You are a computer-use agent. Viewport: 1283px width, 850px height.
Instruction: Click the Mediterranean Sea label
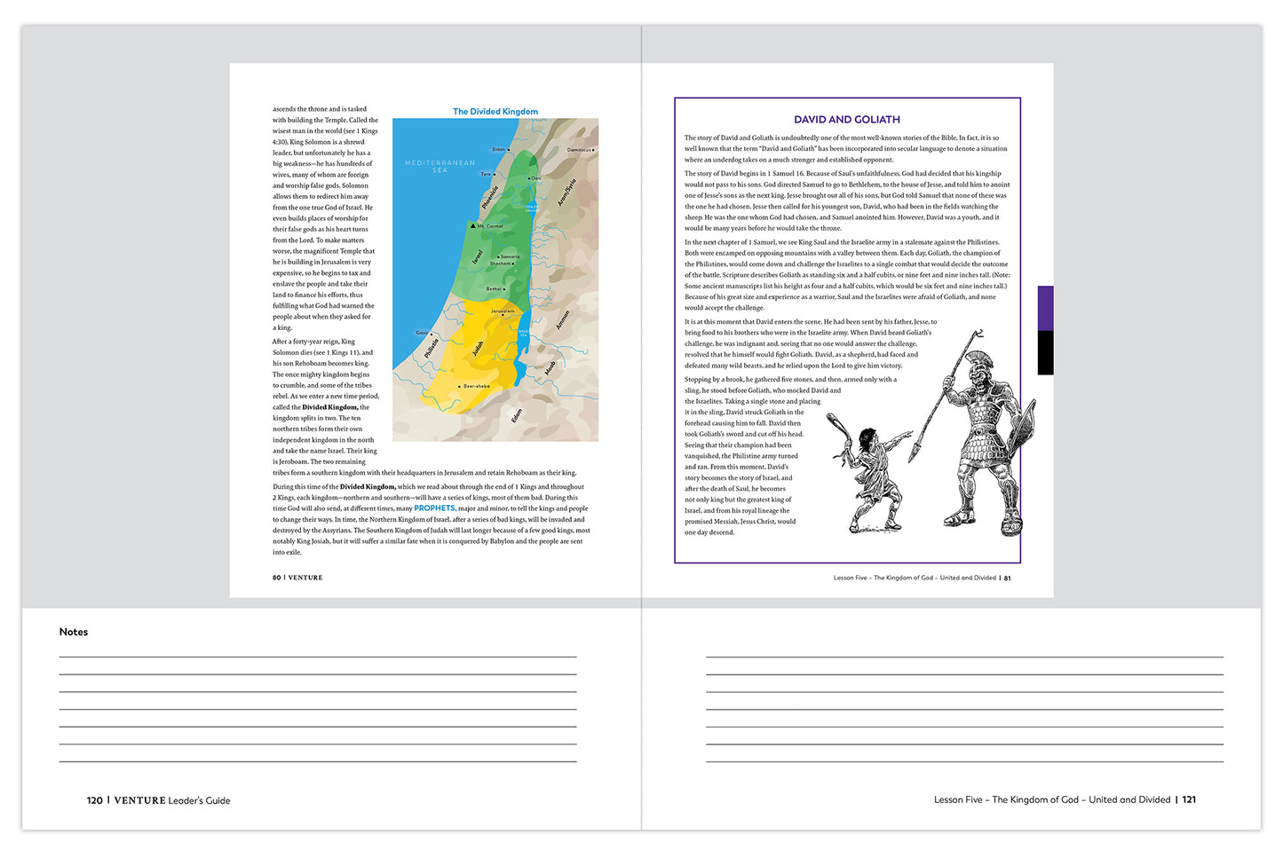pyautogui.click(x=440, y=166)
